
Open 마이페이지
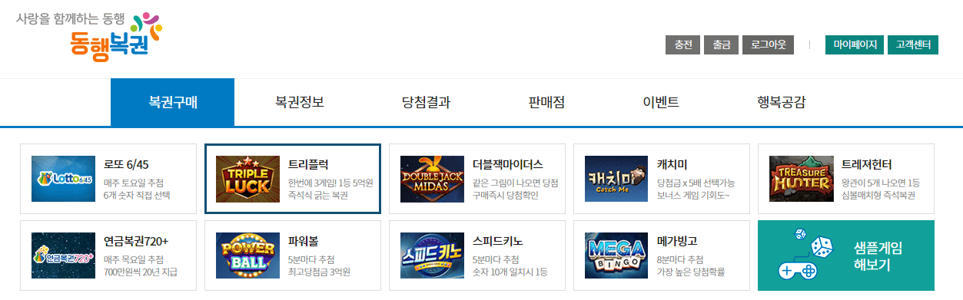point(855,45)
